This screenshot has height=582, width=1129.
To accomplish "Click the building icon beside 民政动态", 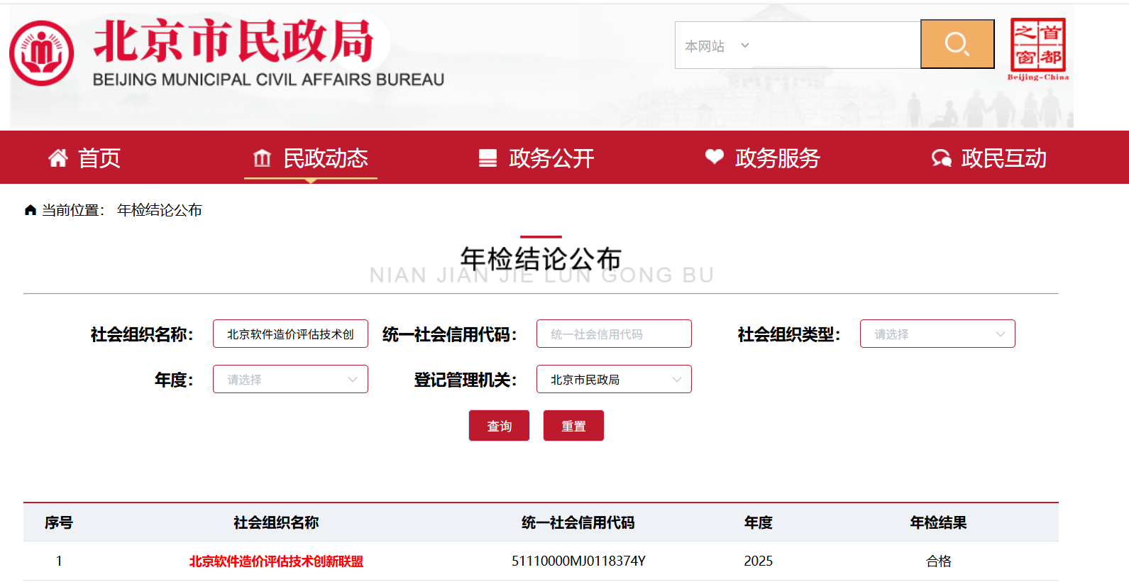I will pyautogui.click(x=263, y=158).
